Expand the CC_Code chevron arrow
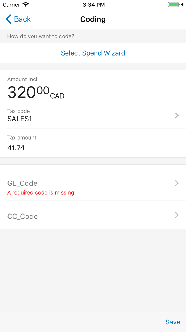186x332 pixels. (x=177, y=215)
